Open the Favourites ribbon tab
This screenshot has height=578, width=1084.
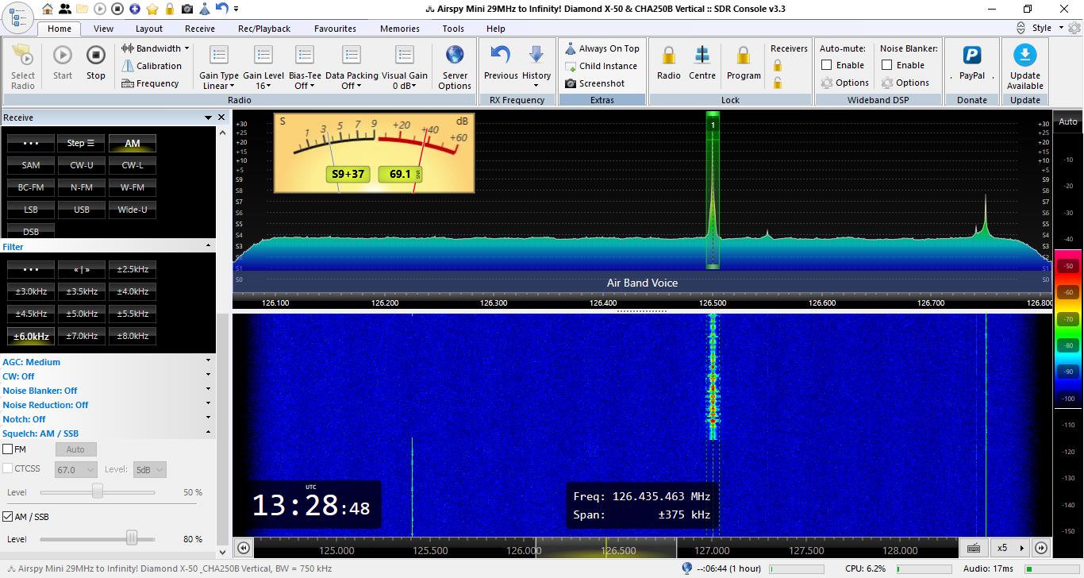335,29
